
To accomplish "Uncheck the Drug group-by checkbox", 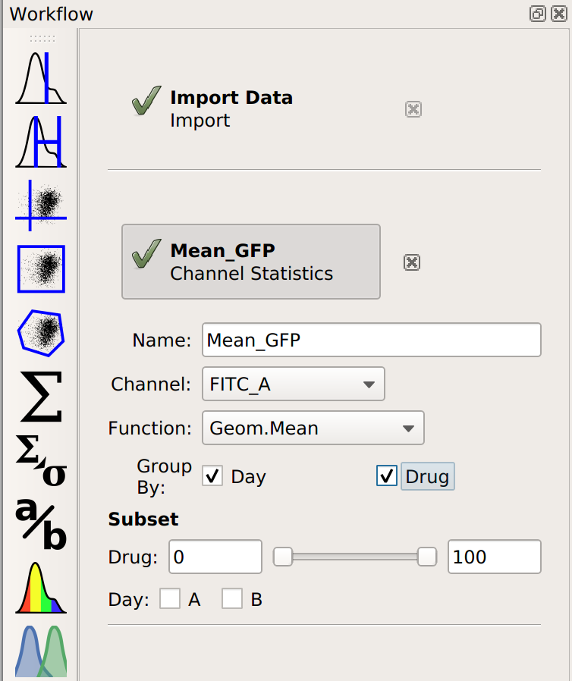I will coord(387,476).
